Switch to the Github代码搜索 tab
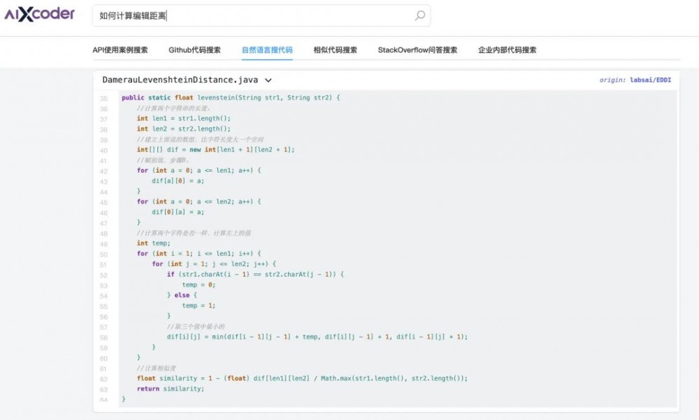The width and height of the screenshot is (699, 420). (x=194, y=50)
